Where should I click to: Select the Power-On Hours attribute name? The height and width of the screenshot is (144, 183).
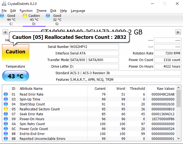[x=32, y=119]
